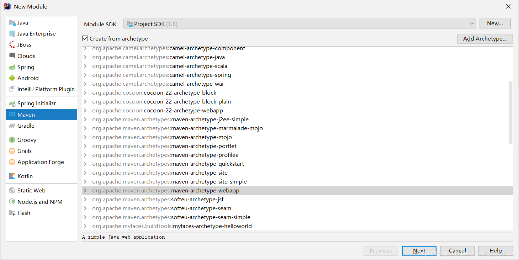
Task: Click the Previous button
Action: (381, 250)
